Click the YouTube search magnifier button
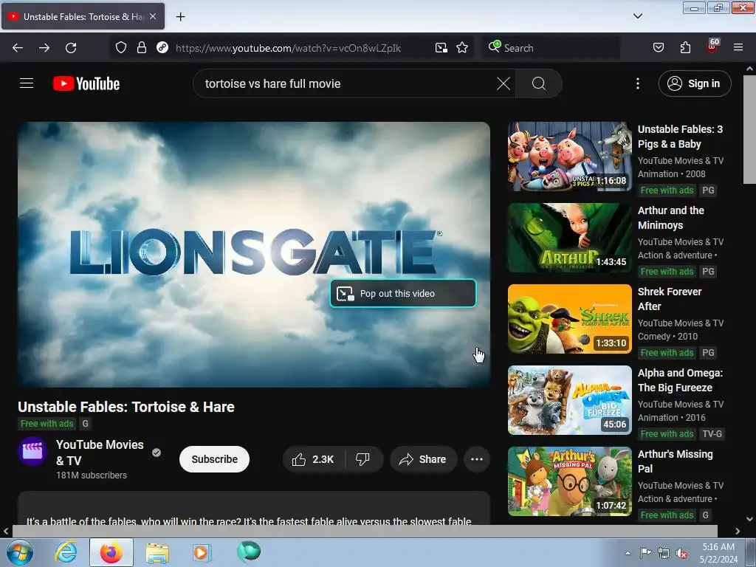 [x=538, y=83]
